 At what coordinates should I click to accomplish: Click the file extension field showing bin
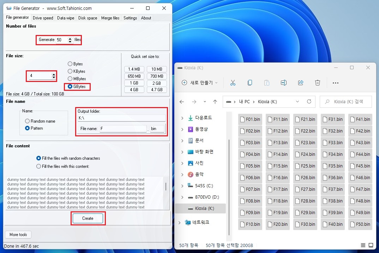click(157, 129)
